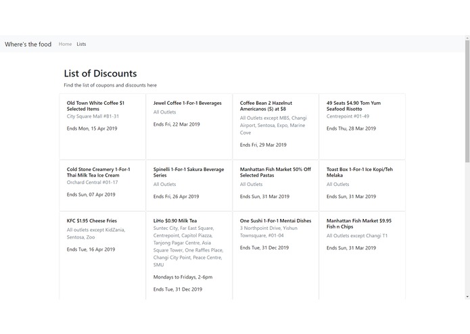Image resolution: width=470 pixels, height=334 pixels.
Task: Select 'Ends Fri, 29 Mar 2019' date
Action: 263,145
